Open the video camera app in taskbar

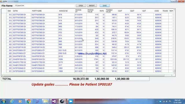(x=71, y=101)
